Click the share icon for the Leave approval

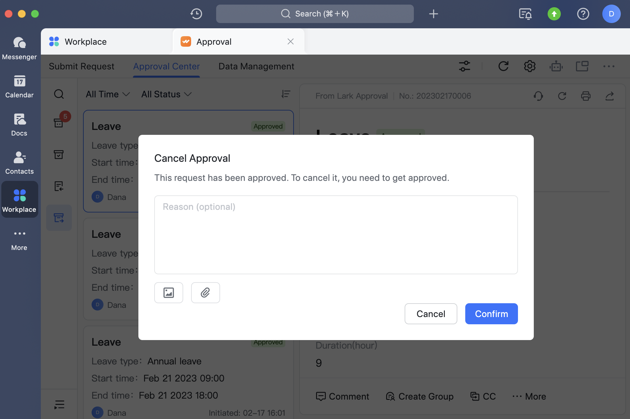coord(610,96)
